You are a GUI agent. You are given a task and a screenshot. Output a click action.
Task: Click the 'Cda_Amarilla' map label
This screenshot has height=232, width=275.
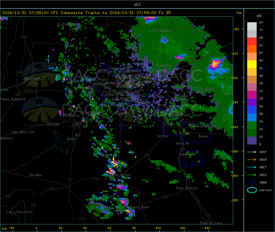tap(23, 132)
